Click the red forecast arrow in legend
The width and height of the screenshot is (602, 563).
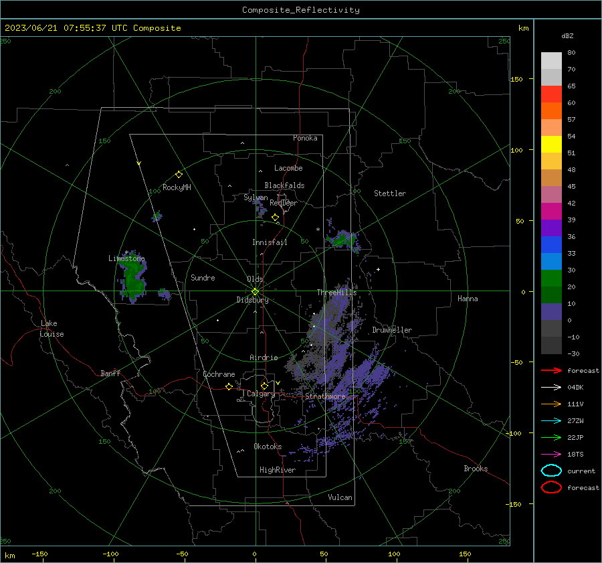[x=551, y=370]
